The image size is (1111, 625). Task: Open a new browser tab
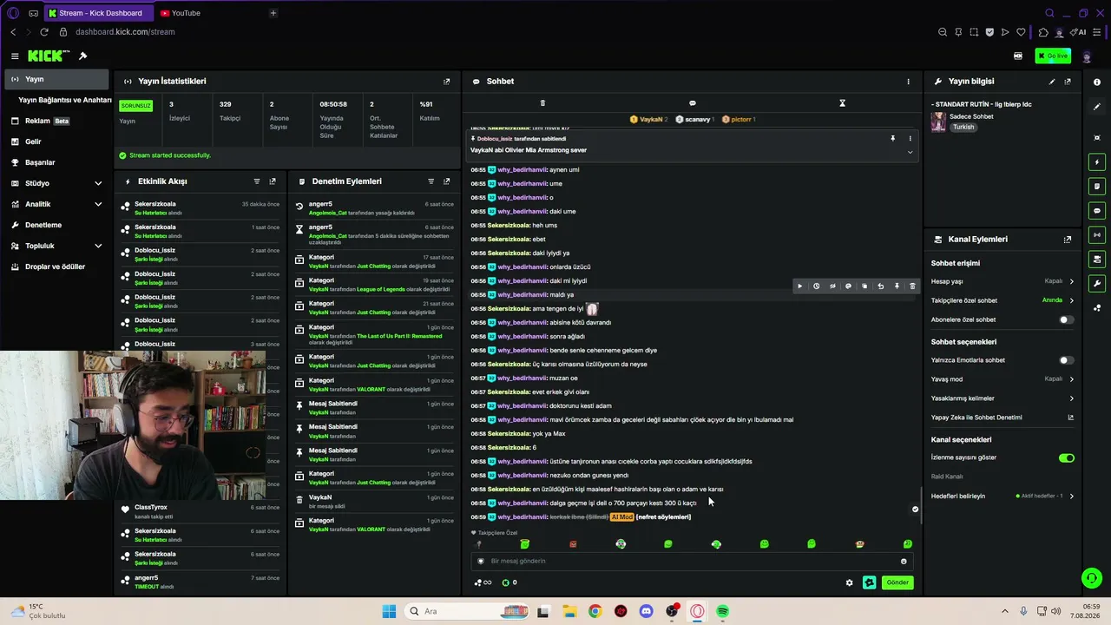click(273, 13)
